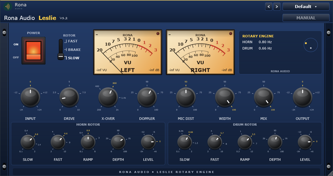Click the Horn Rotor SLOW knob
The height and width of the screenshot is (176, 333).
click(28, 142)
